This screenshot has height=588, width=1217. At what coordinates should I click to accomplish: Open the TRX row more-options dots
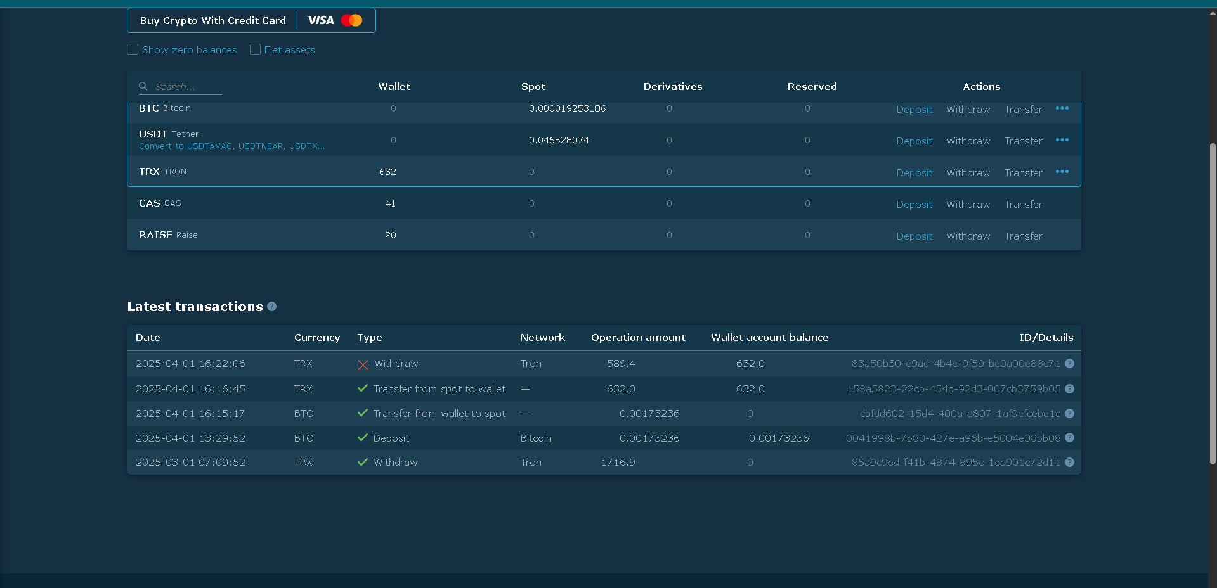1062,172
